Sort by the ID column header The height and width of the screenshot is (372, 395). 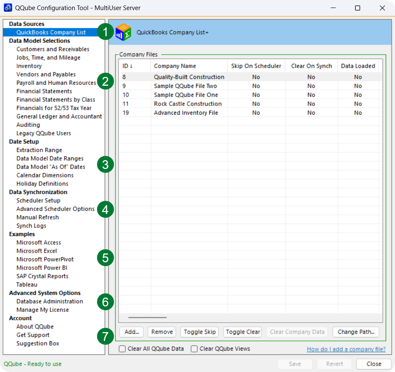(x=135, y=66)
